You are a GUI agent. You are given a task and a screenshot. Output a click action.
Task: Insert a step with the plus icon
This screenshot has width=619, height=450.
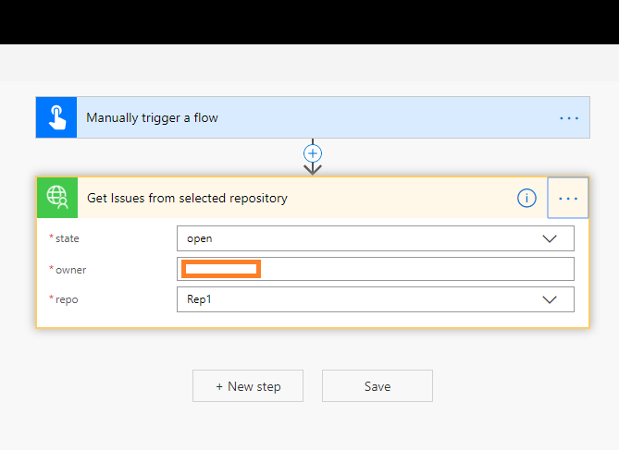(x=313, y=153)
